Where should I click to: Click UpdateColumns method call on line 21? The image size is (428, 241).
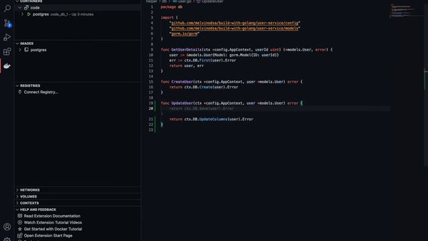click(x=213, y=119)
